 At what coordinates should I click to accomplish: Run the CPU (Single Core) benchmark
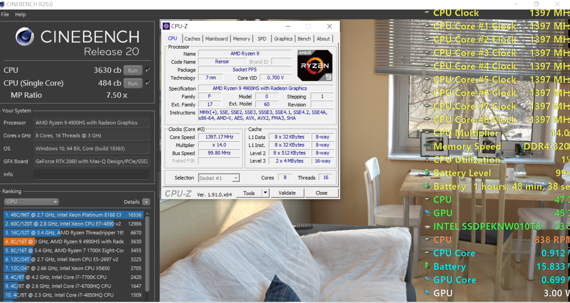[133, 83]
